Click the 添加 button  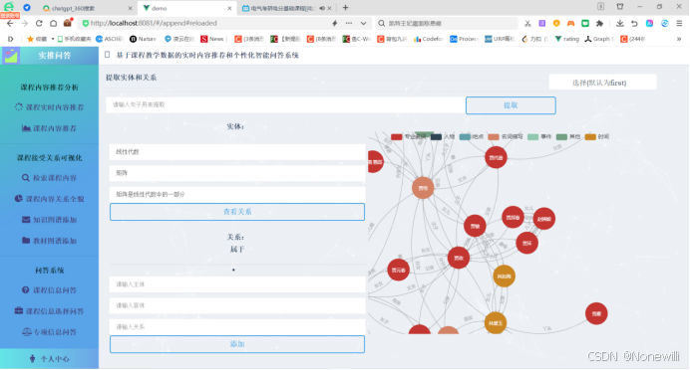(x=237, y=344)
